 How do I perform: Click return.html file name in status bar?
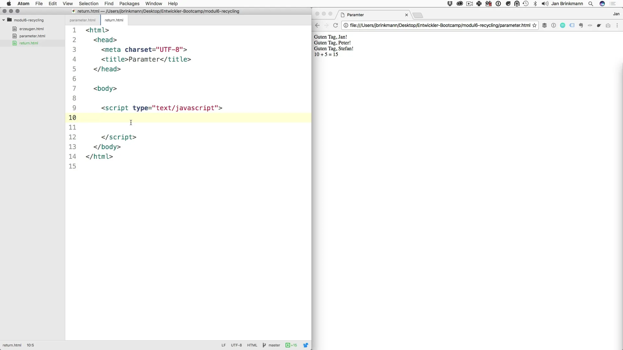[12, 345]
